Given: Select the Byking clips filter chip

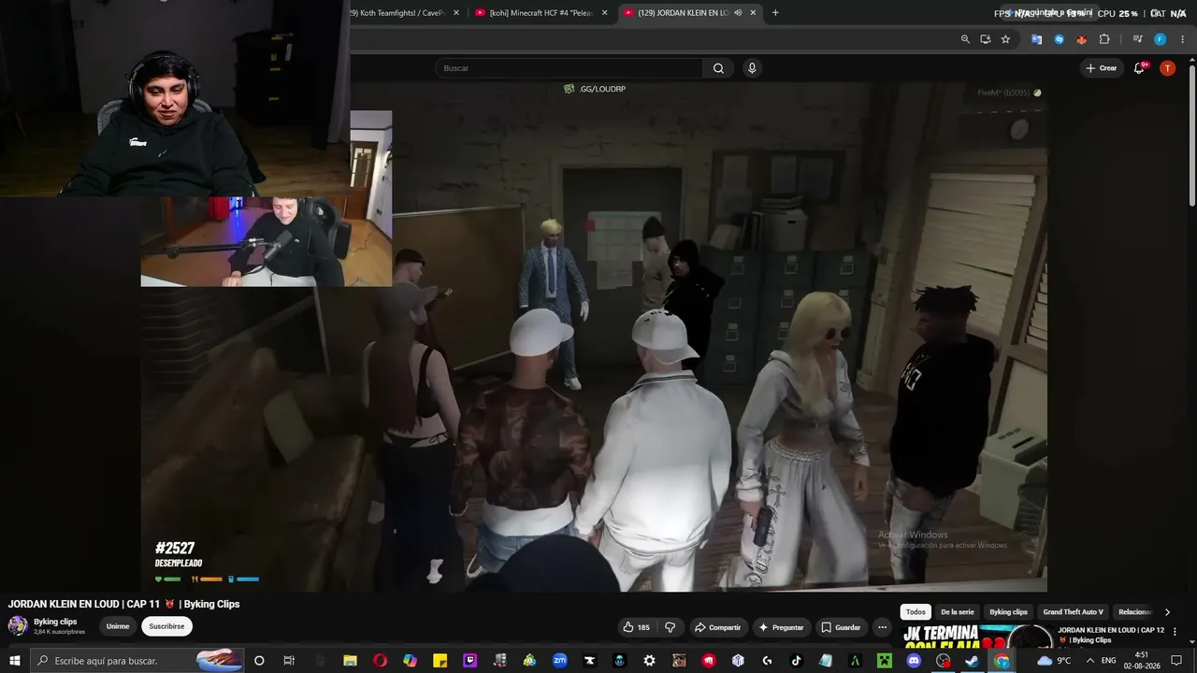Looking at the screenshot, I should [x=1008, y=612].
